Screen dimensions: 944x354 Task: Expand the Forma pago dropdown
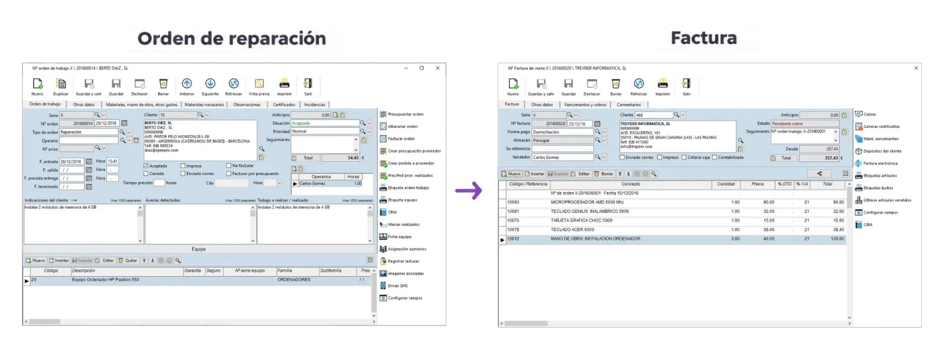[604, 132]
